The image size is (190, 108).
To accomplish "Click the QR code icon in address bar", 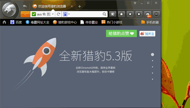I will click(48, 14).
